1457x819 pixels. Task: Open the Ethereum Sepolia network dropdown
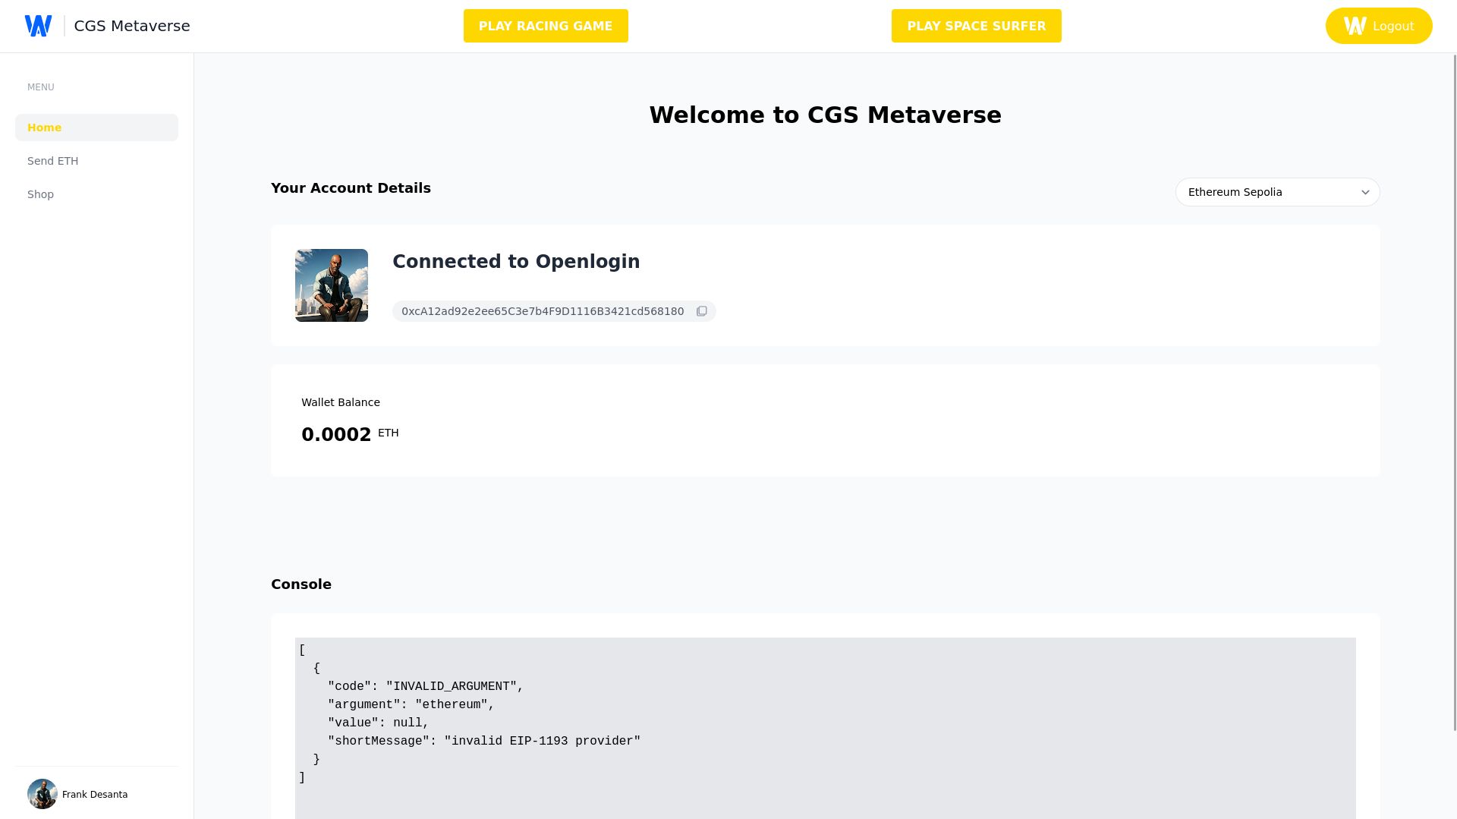[1277, 192]
